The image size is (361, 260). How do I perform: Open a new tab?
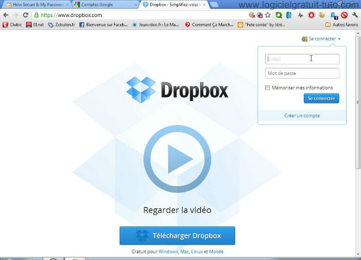coord(214,5)
